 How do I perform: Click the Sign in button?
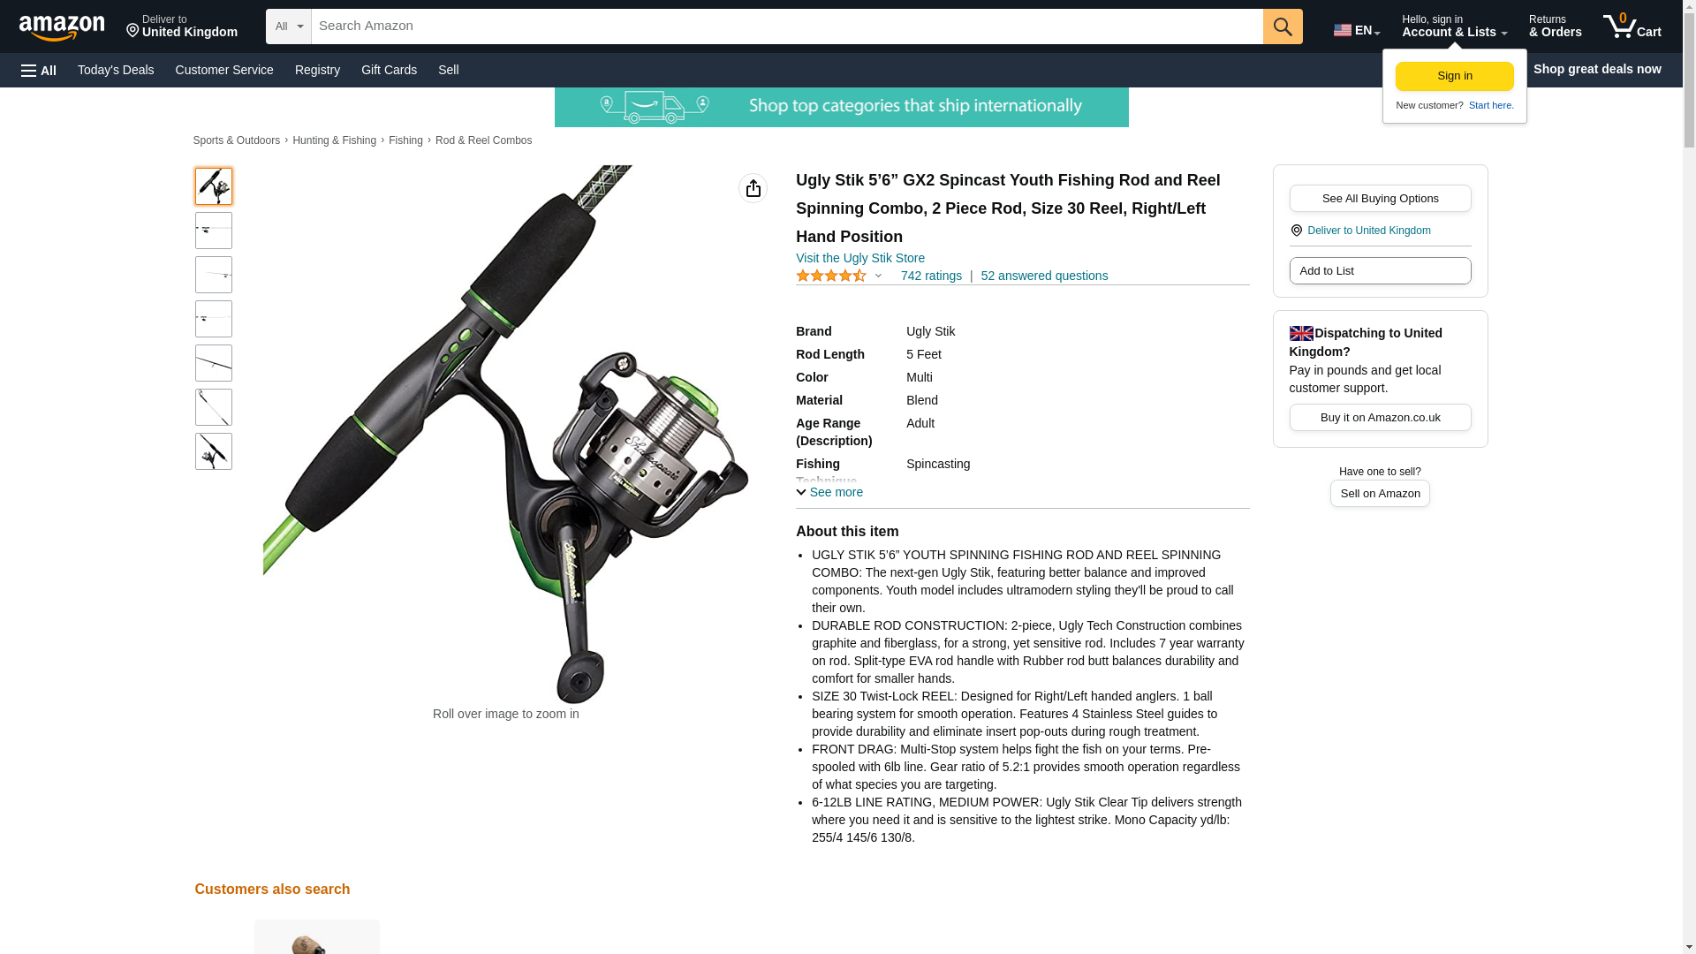[x=1454, y=76]
